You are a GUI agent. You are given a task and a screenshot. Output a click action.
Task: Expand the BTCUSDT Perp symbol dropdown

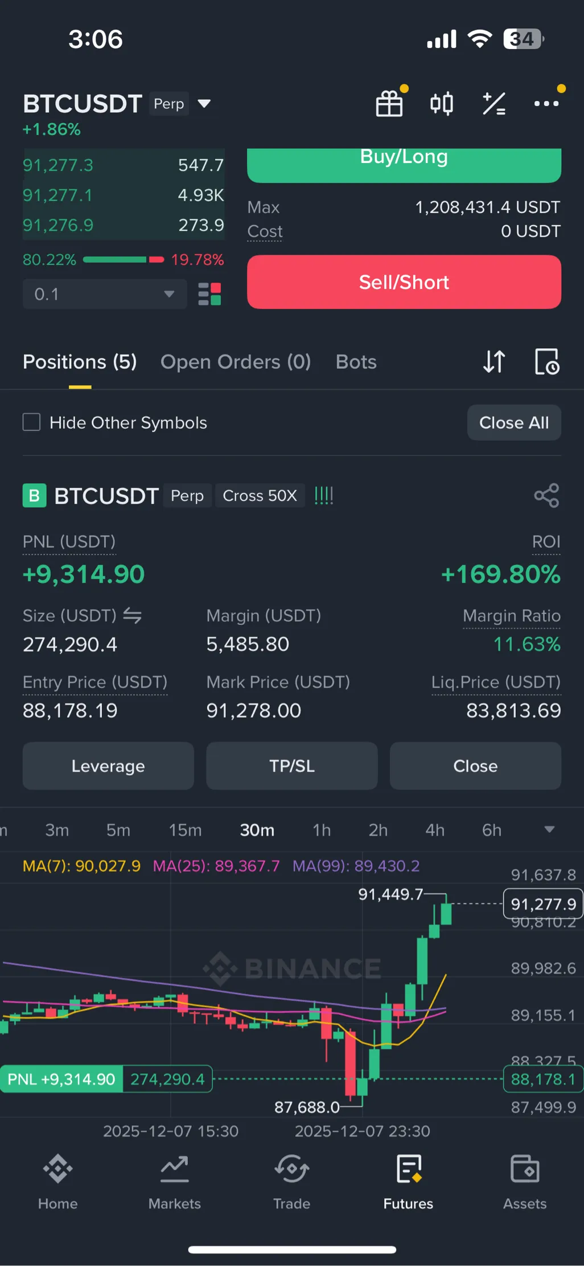pos(204,104)
